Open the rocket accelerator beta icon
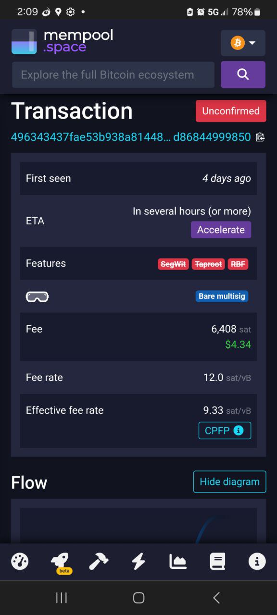Screen dimensions: 277x615 (x=60, y=562)
